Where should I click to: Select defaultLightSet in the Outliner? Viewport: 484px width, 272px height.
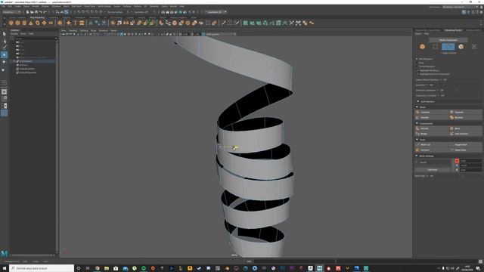(28, 69)
